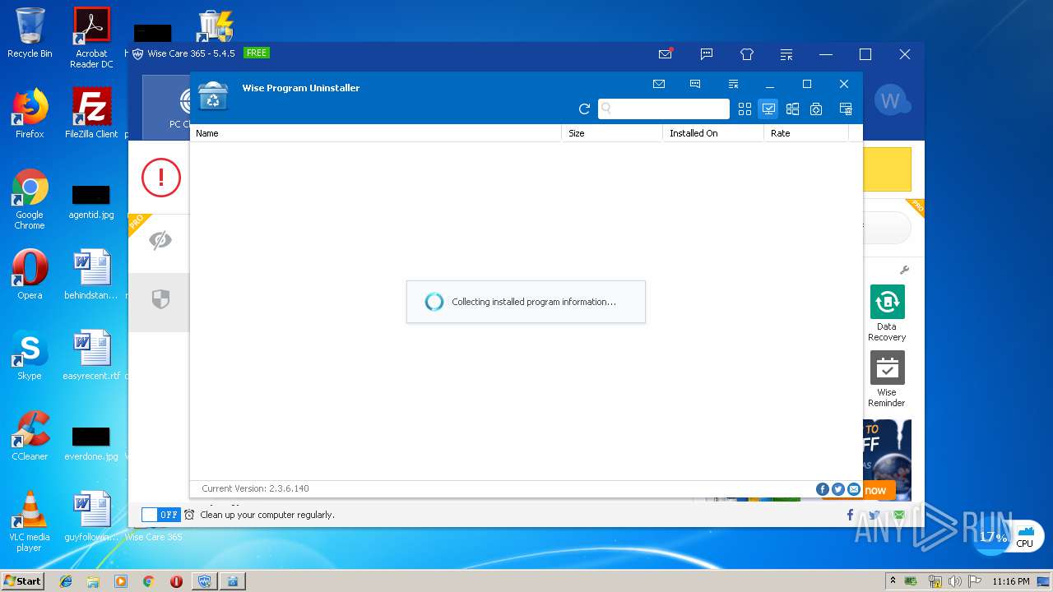Select agentid.jpg file on desktop
1053x592 pixels.
91,202
